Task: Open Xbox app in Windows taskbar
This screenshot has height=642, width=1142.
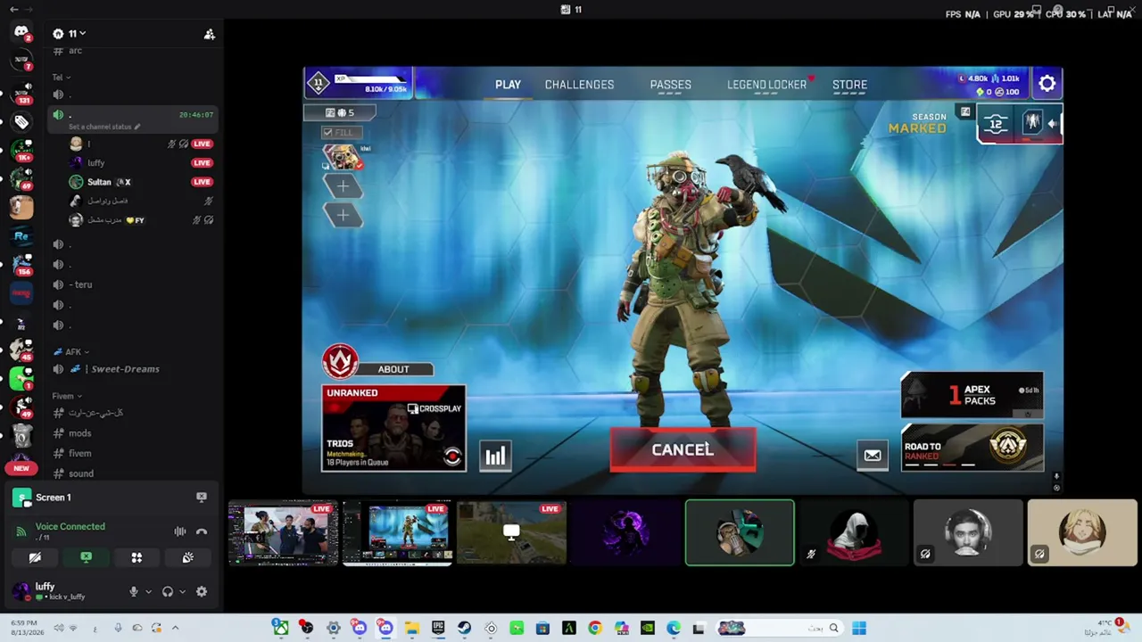Action: pos(280,628)
